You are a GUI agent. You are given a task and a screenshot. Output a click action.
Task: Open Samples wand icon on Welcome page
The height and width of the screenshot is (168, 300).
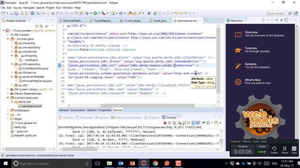point(238,66)
